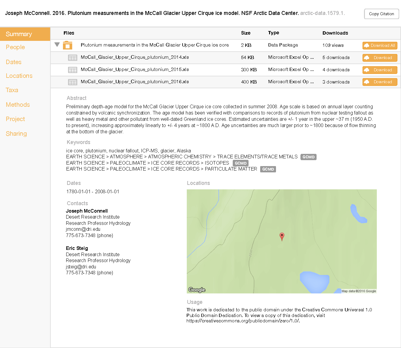
Task: Download the plutonium_2016.xls file
Action: (380, 82)
